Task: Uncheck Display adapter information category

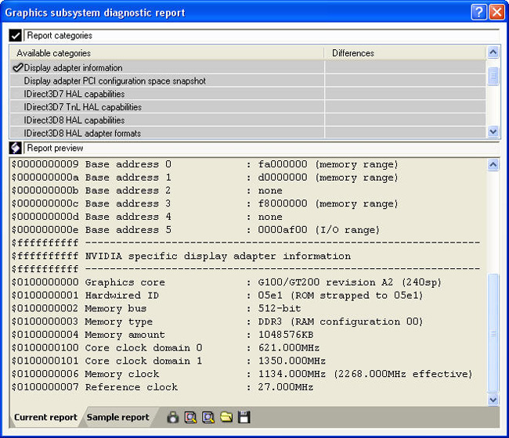Action: [x=17, y=67]
